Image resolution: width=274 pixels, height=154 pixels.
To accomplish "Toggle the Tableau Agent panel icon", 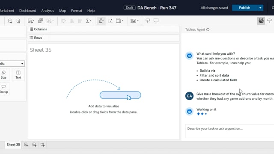I will [x=261, y=21].
